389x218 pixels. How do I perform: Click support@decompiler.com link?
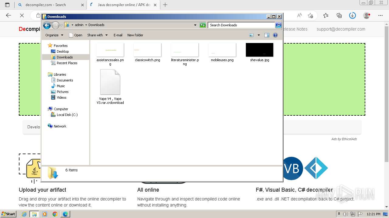pos(341,29)
